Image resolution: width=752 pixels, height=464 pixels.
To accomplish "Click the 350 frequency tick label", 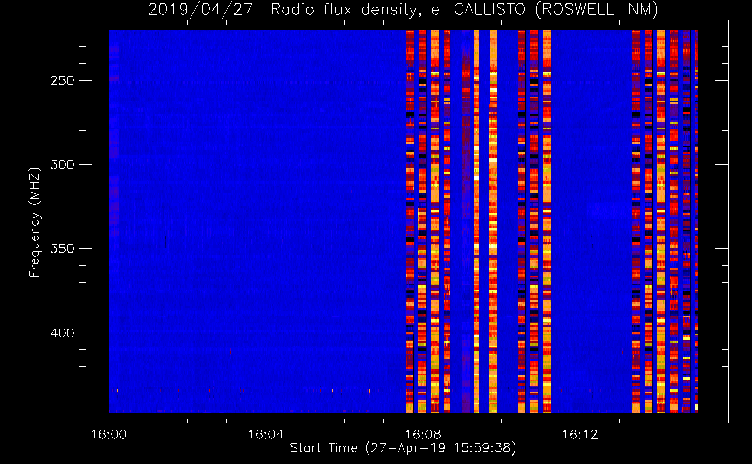I will [x=62, y=249].
